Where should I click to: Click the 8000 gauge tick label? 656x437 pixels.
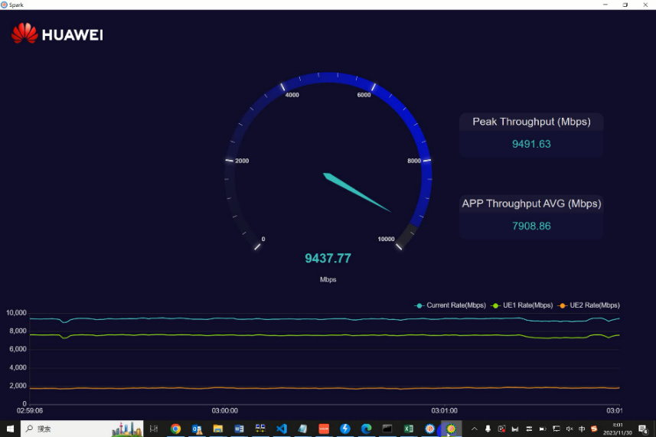pos(414,161)
